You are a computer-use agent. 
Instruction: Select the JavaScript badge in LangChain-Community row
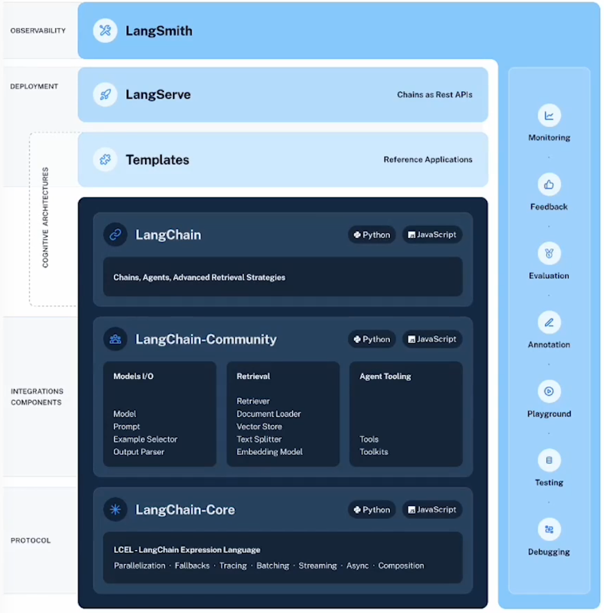pos(432,339)
